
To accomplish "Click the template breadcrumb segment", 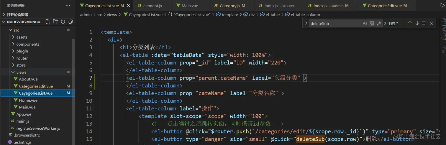I will 227,14.
